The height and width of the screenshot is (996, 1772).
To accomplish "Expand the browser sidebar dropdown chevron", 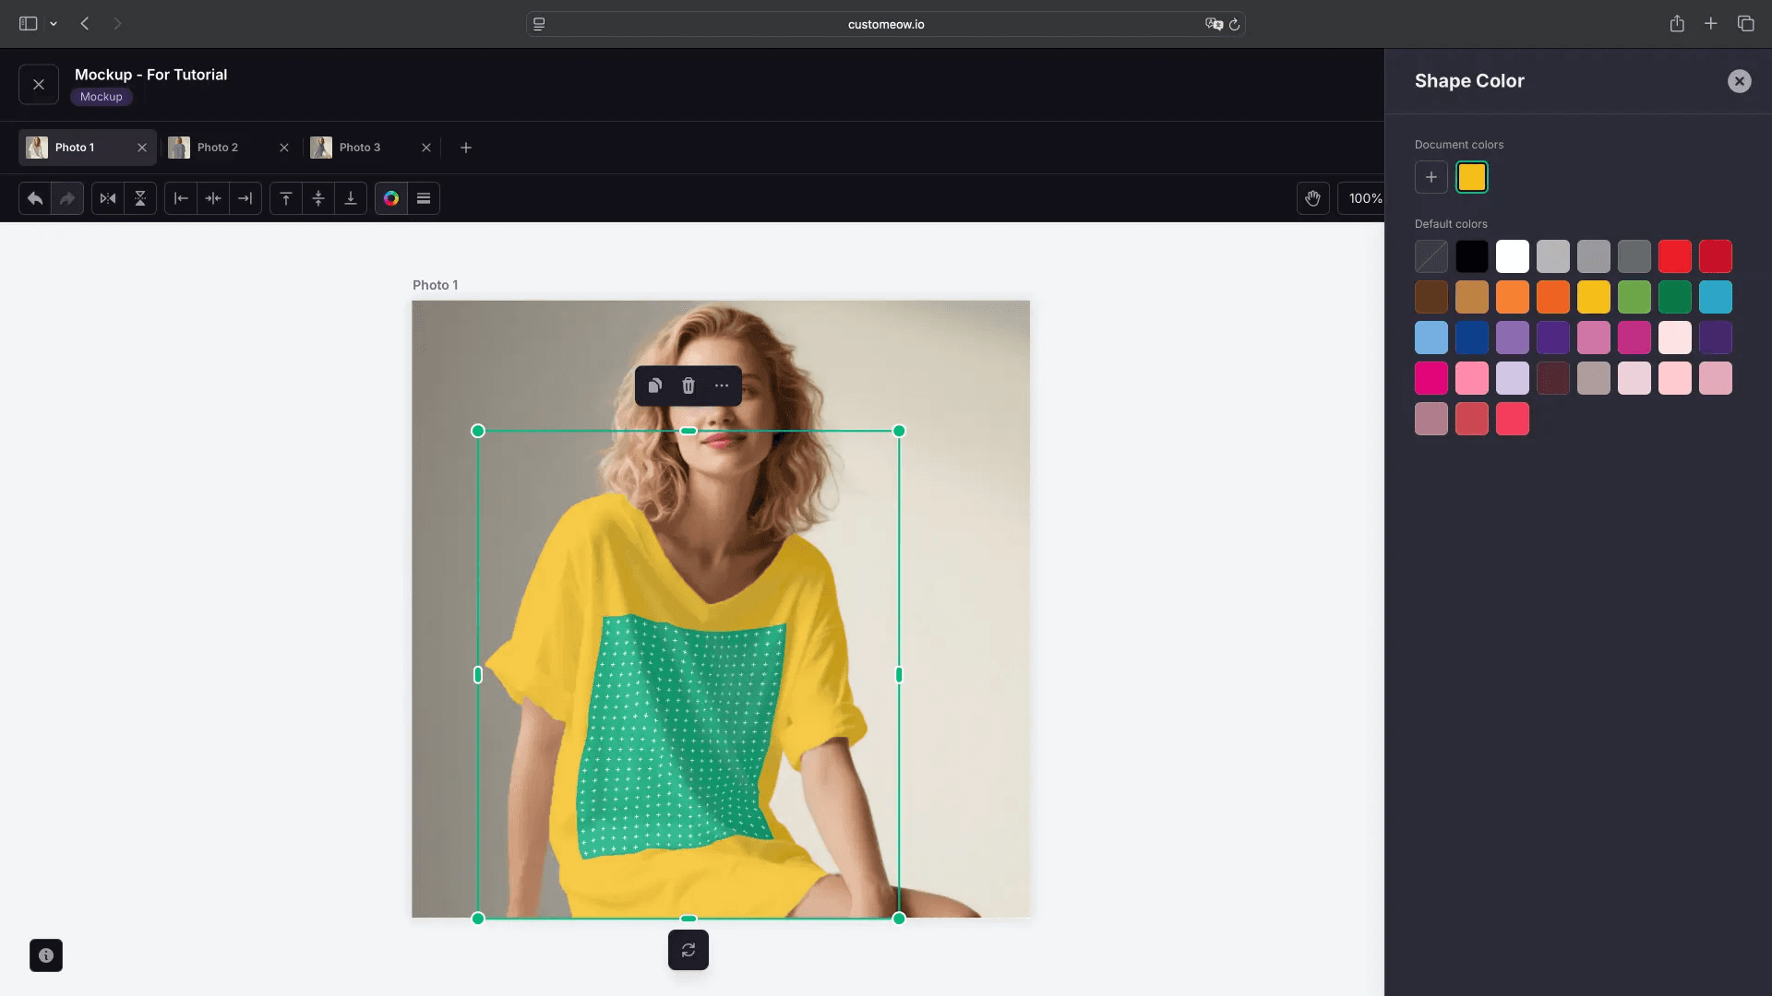I will (x=54, y=24).
